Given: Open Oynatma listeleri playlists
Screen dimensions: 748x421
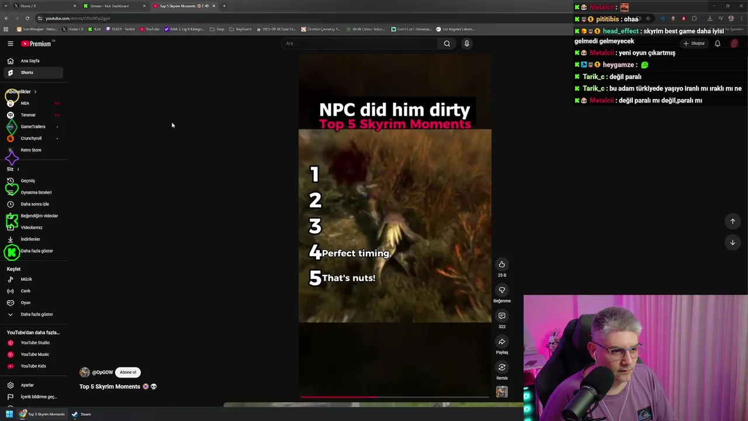Looking at the screenshot, I should [x=33, y=192].
